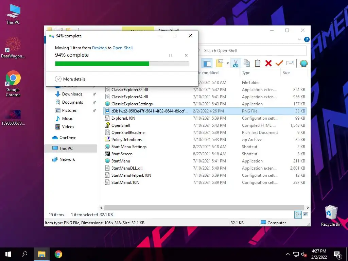The image size is (348, 261).
Task: Show hidden system tray icons
Action: pos(288,254)
